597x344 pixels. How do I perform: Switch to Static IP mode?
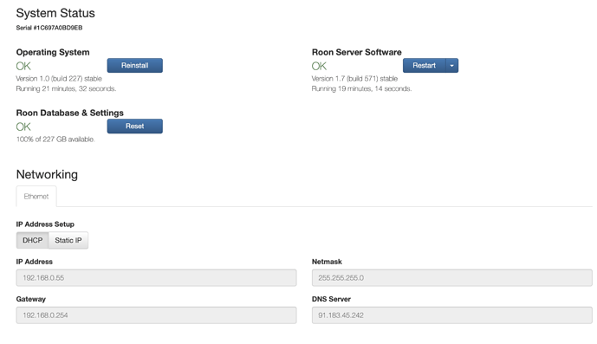point(68,240)
